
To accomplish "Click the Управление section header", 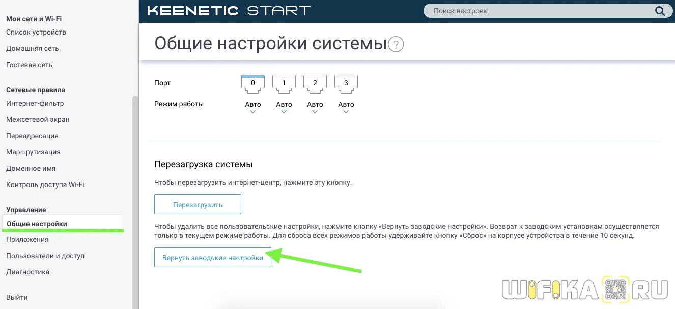I will pyautogui.click(x=26, y=210).
